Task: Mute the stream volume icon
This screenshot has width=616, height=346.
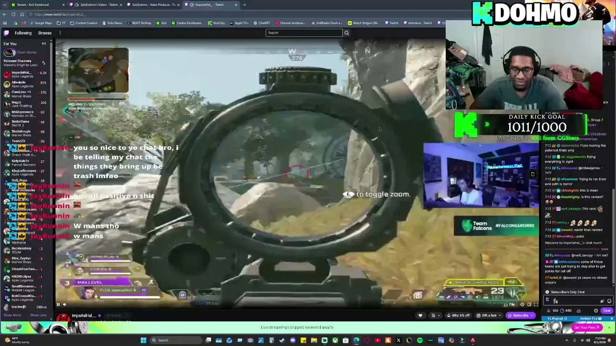Action: [x=65, y=304]
